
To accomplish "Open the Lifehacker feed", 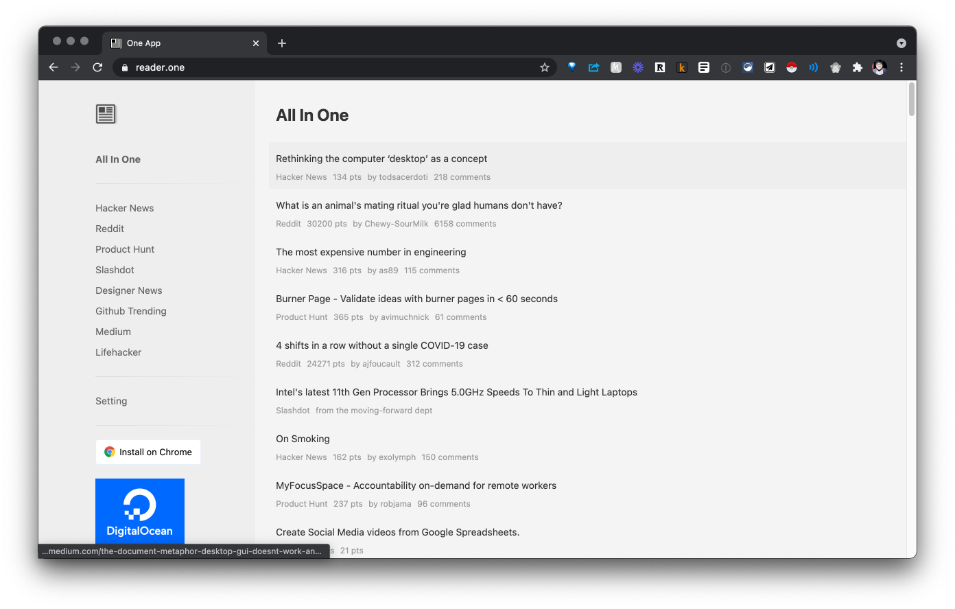I will point(118,352).
